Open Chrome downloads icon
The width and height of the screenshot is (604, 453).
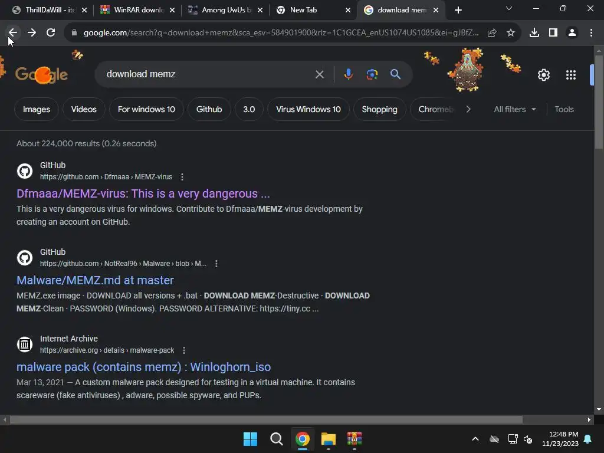(534, 33)
